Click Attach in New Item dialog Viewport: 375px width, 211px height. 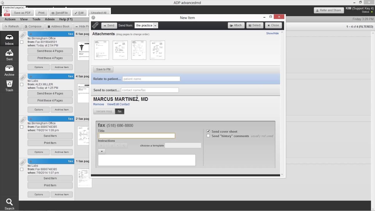236,25
